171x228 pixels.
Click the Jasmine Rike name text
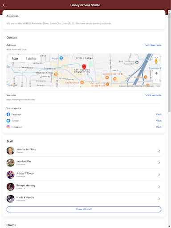24,161
